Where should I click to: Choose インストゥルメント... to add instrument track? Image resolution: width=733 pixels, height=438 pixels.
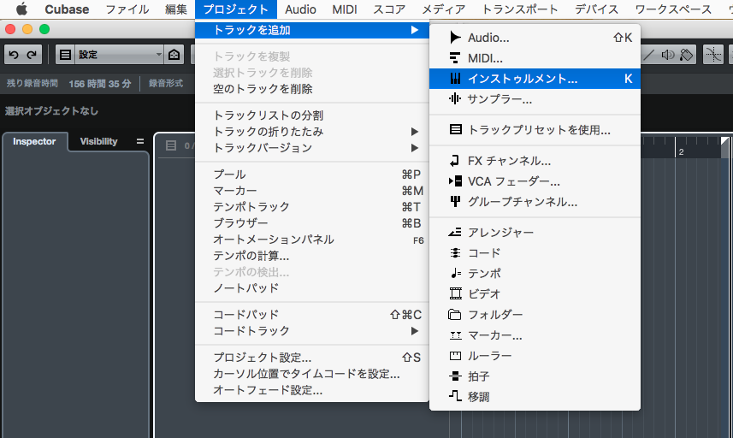[x=535, y=79]
